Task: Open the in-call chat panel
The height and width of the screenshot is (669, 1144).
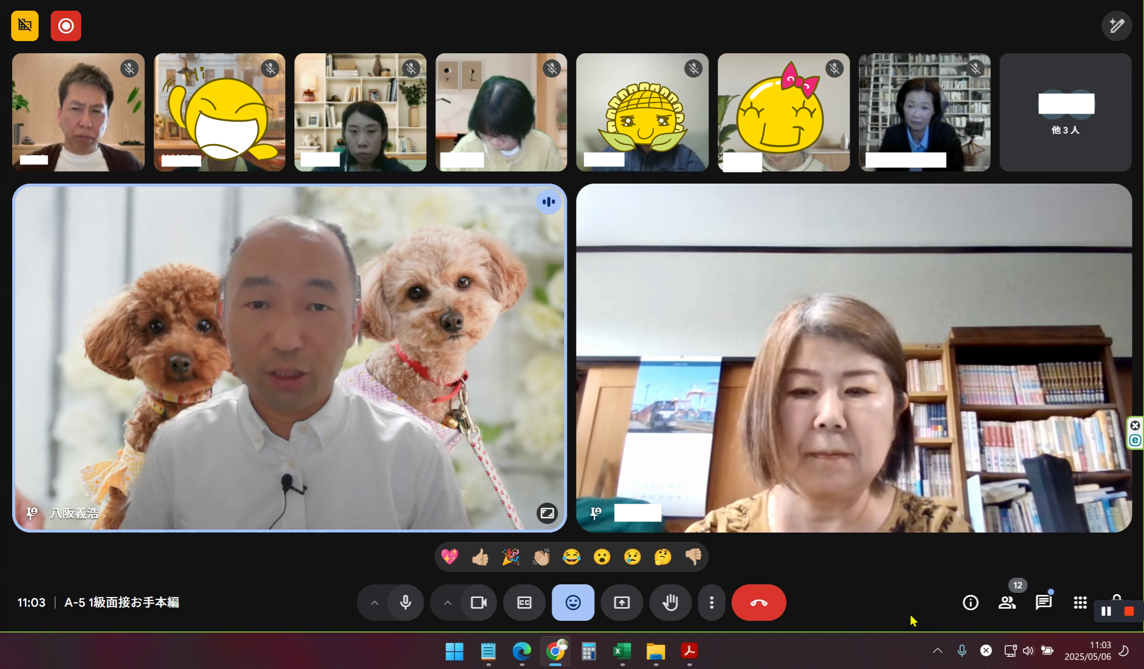Action: pyautogui.click(x=1044, y=603)
